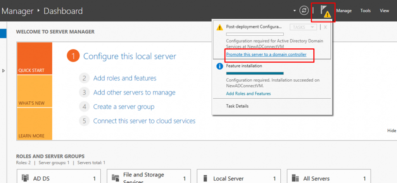Click File and Storage Services icon
Image resolution: width=397 pixels, height=183 pixels.
click(x=115, y=178)
